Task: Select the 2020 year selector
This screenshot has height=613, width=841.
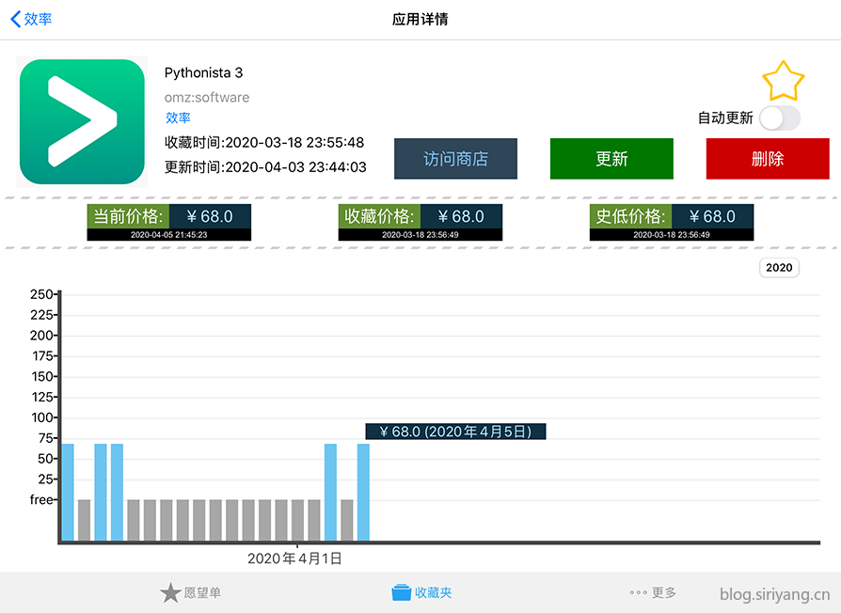Action: (x=779, y=268)
